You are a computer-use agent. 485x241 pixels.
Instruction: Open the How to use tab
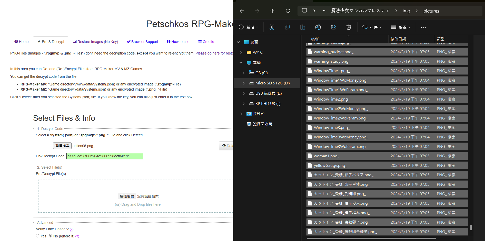178,42
